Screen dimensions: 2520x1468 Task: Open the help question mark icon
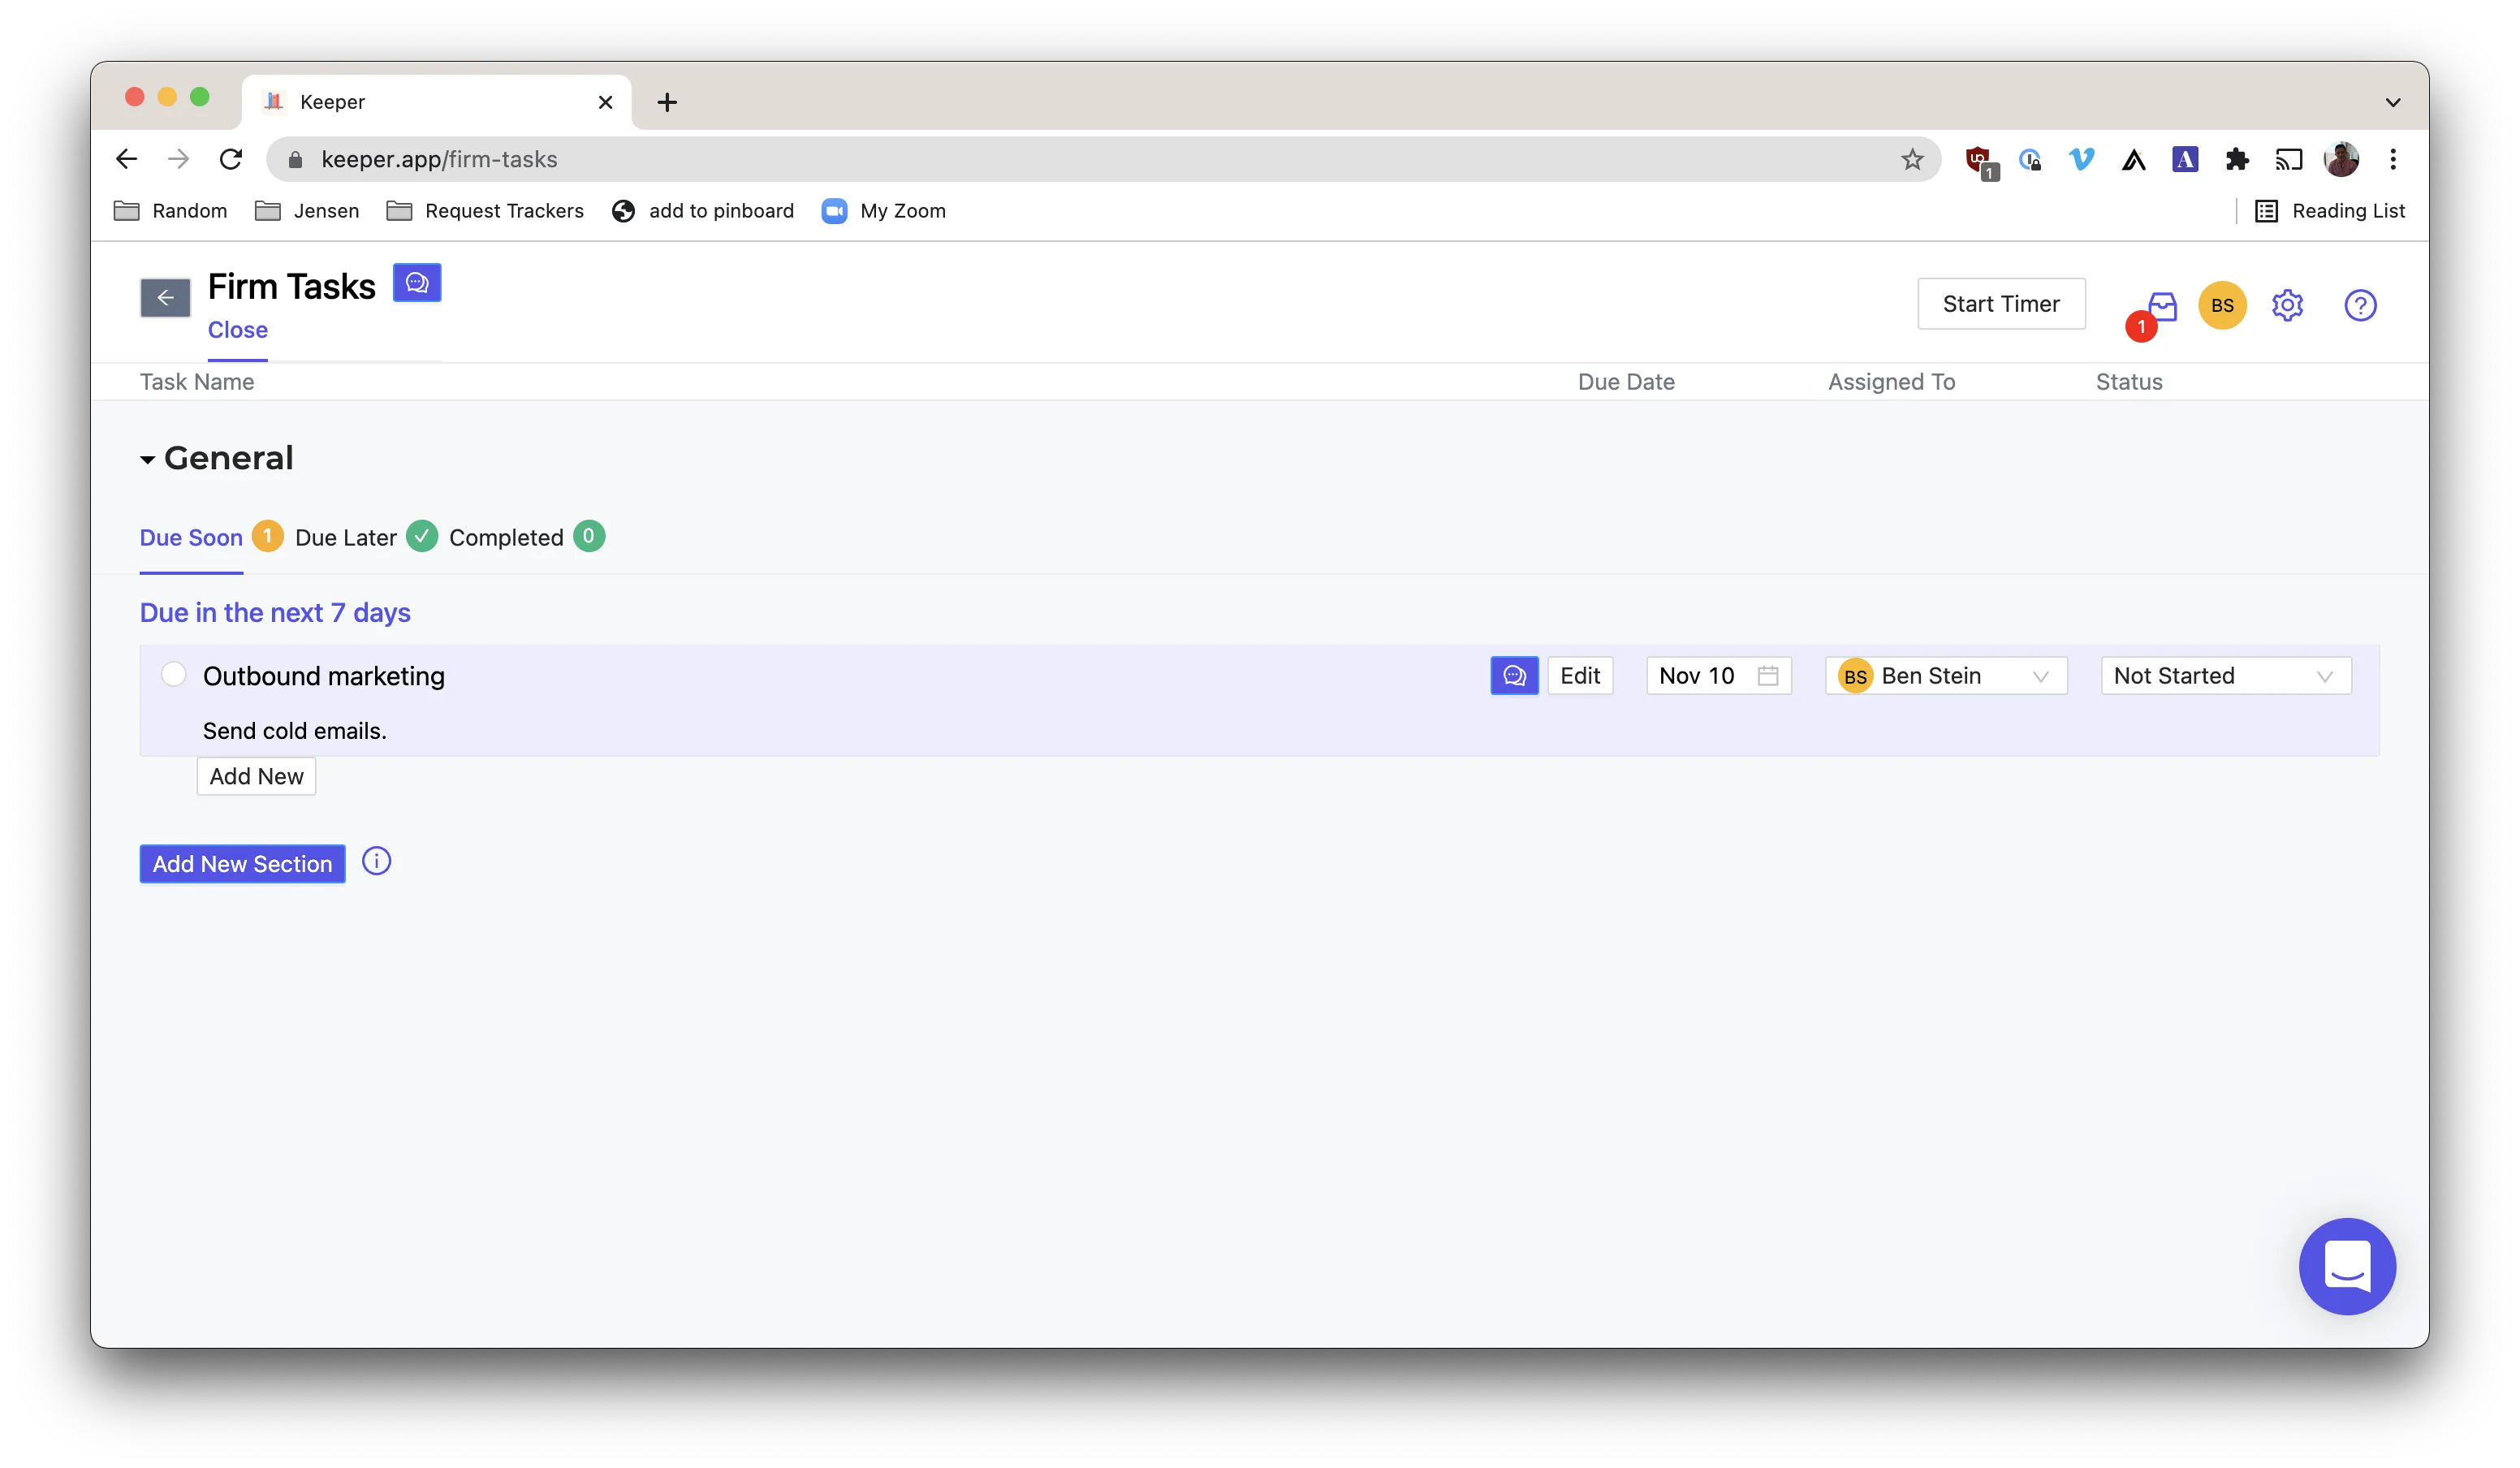point(2360,305)
